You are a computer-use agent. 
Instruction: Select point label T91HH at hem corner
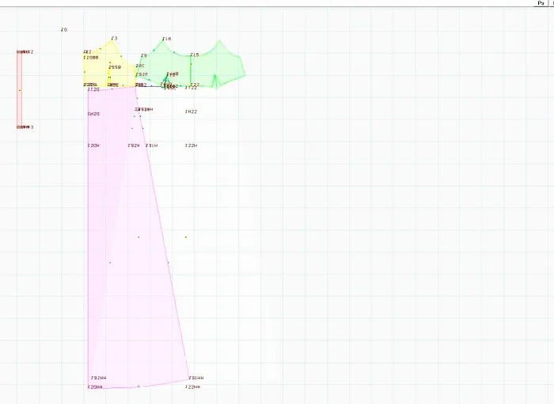196,378
